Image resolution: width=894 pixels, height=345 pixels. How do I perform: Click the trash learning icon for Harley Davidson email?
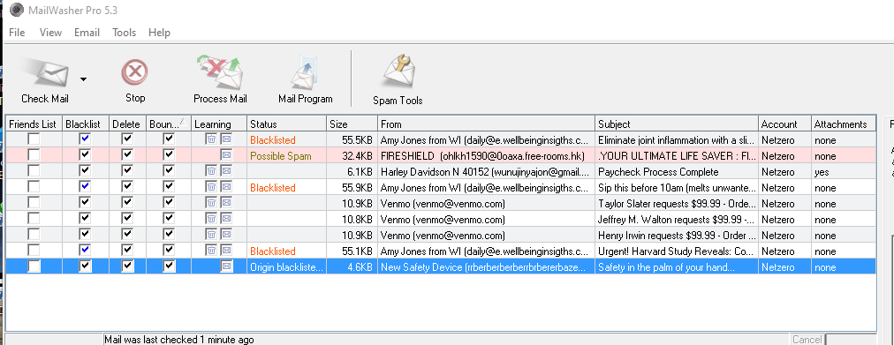click(211, 171)
